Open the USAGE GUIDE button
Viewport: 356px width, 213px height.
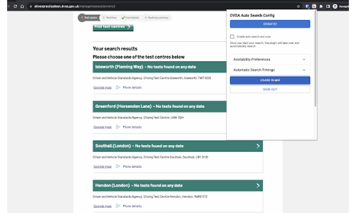[270, 80]
